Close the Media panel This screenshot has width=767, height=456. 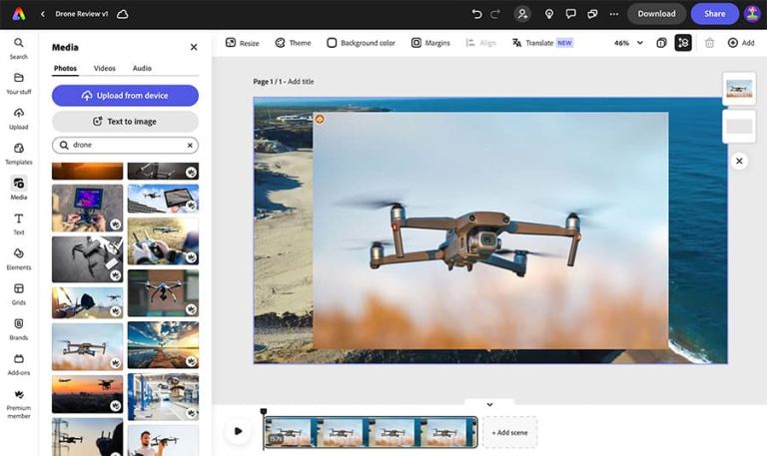click(194, 47)
